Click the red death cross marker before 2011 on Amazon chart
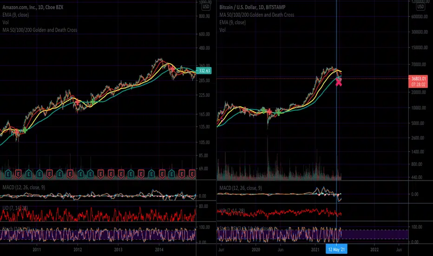 [17, 132]
